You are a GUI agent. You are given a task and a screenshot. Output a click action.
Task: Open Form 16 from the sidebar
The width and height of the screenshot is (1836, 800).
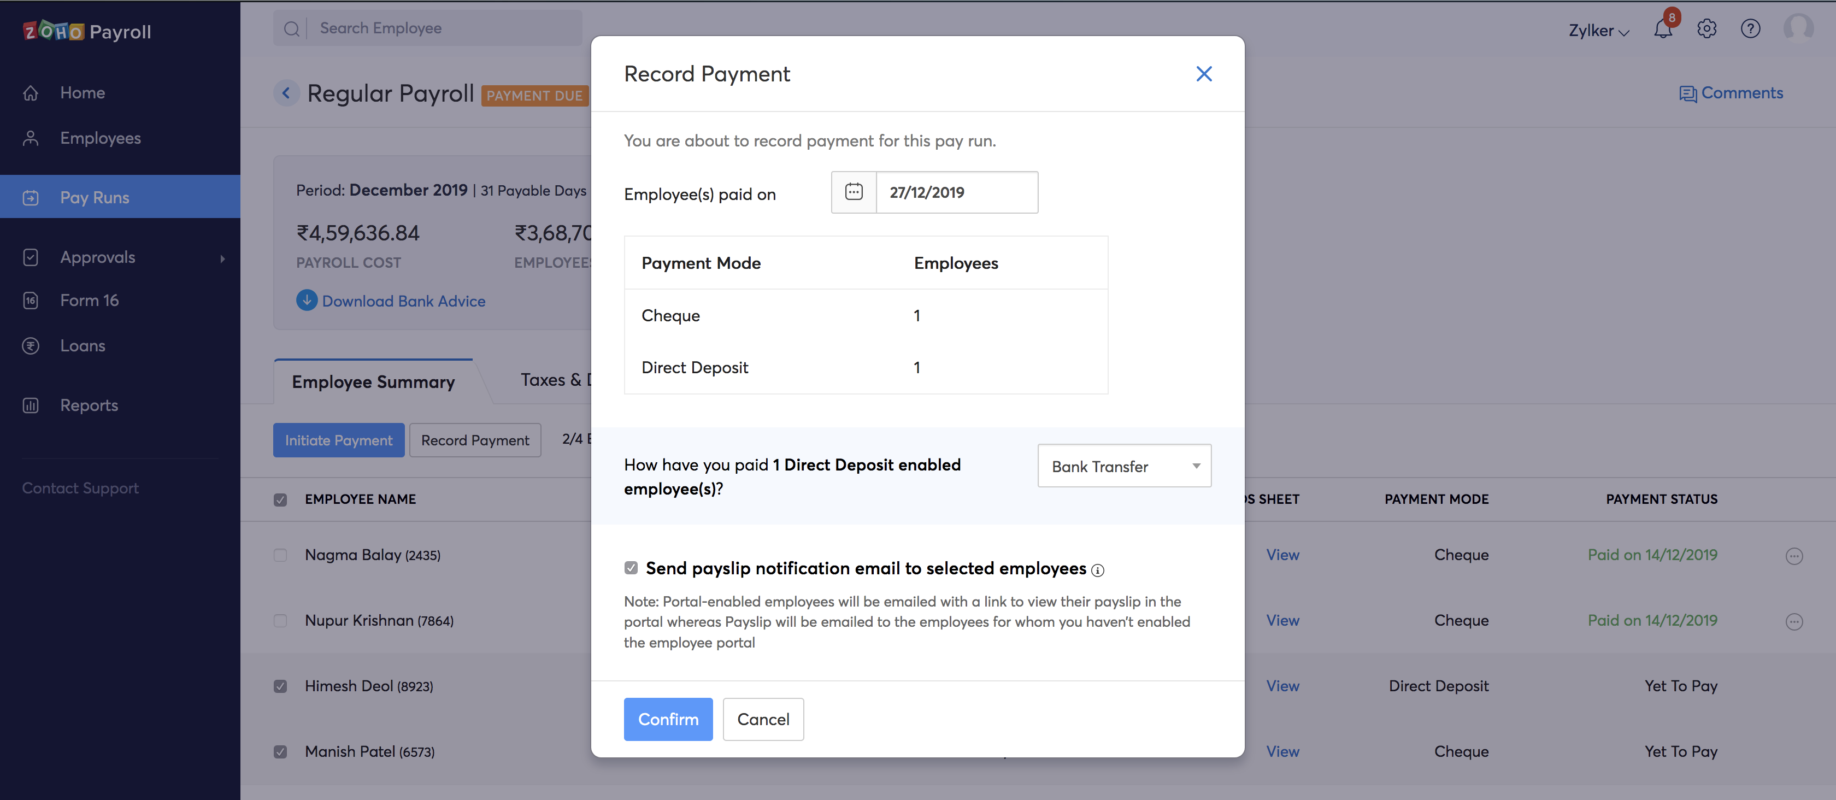coord(89,300)
